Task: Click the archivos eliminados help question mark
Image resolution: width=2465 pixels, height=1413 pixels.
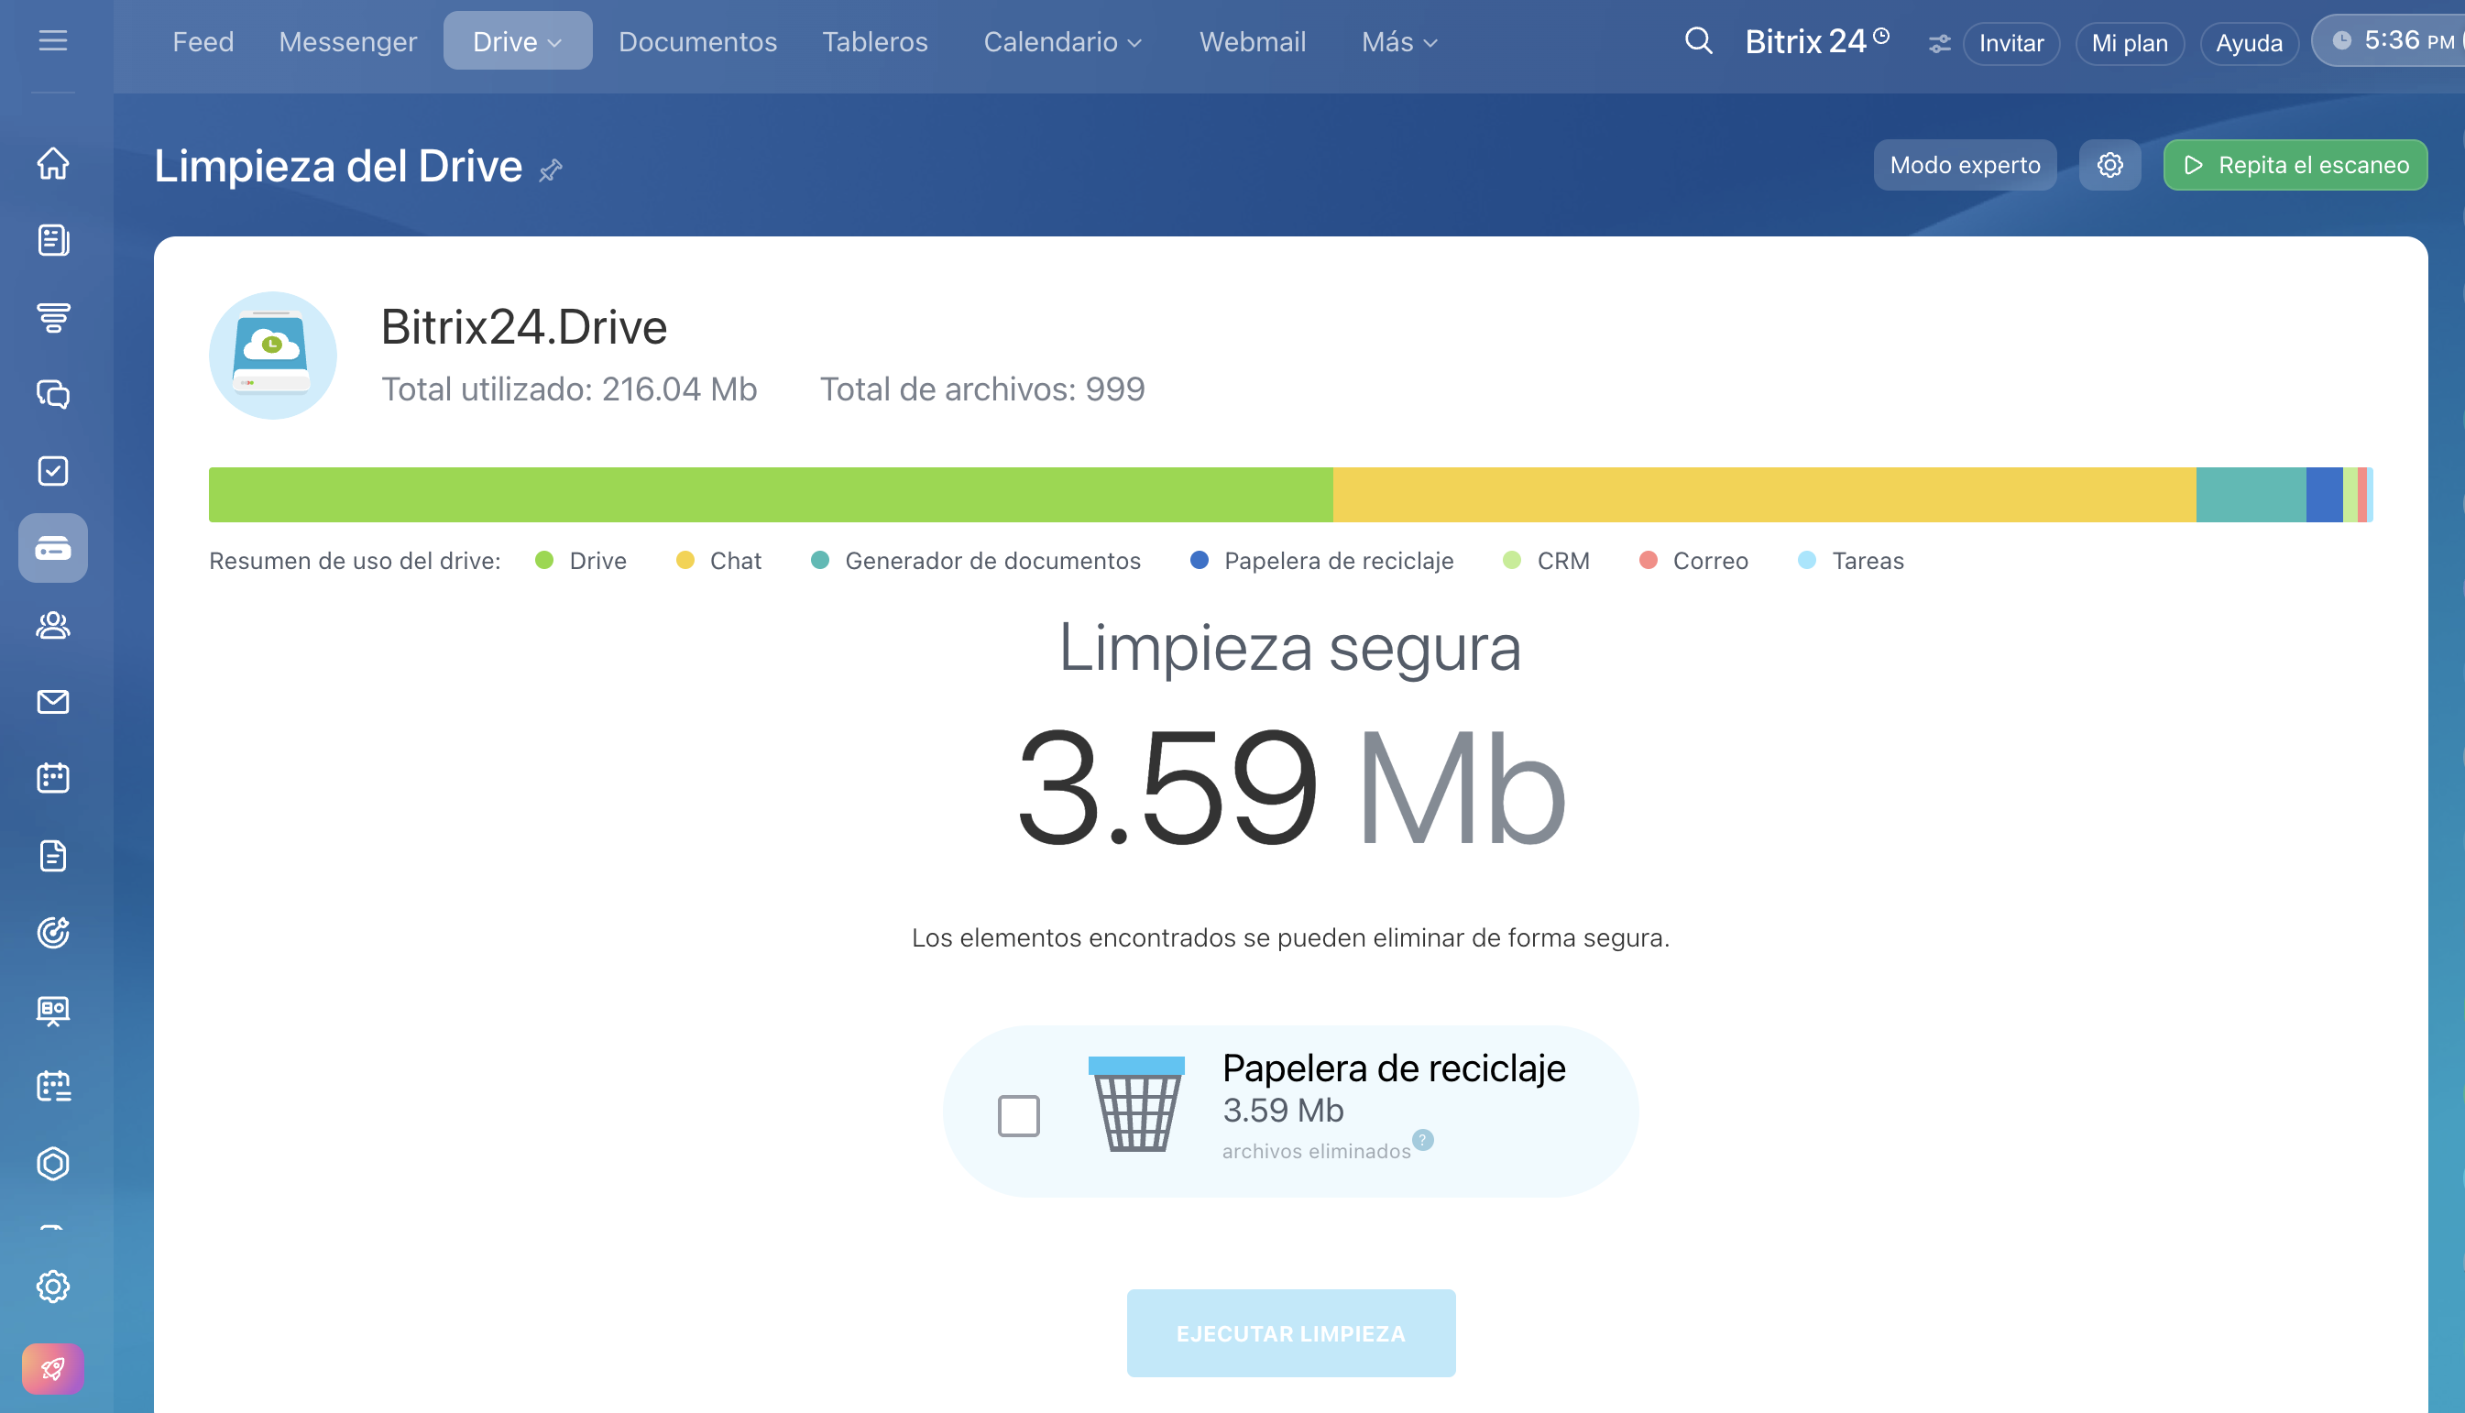Action: pyautogui.click(x=1423, y=1139)
